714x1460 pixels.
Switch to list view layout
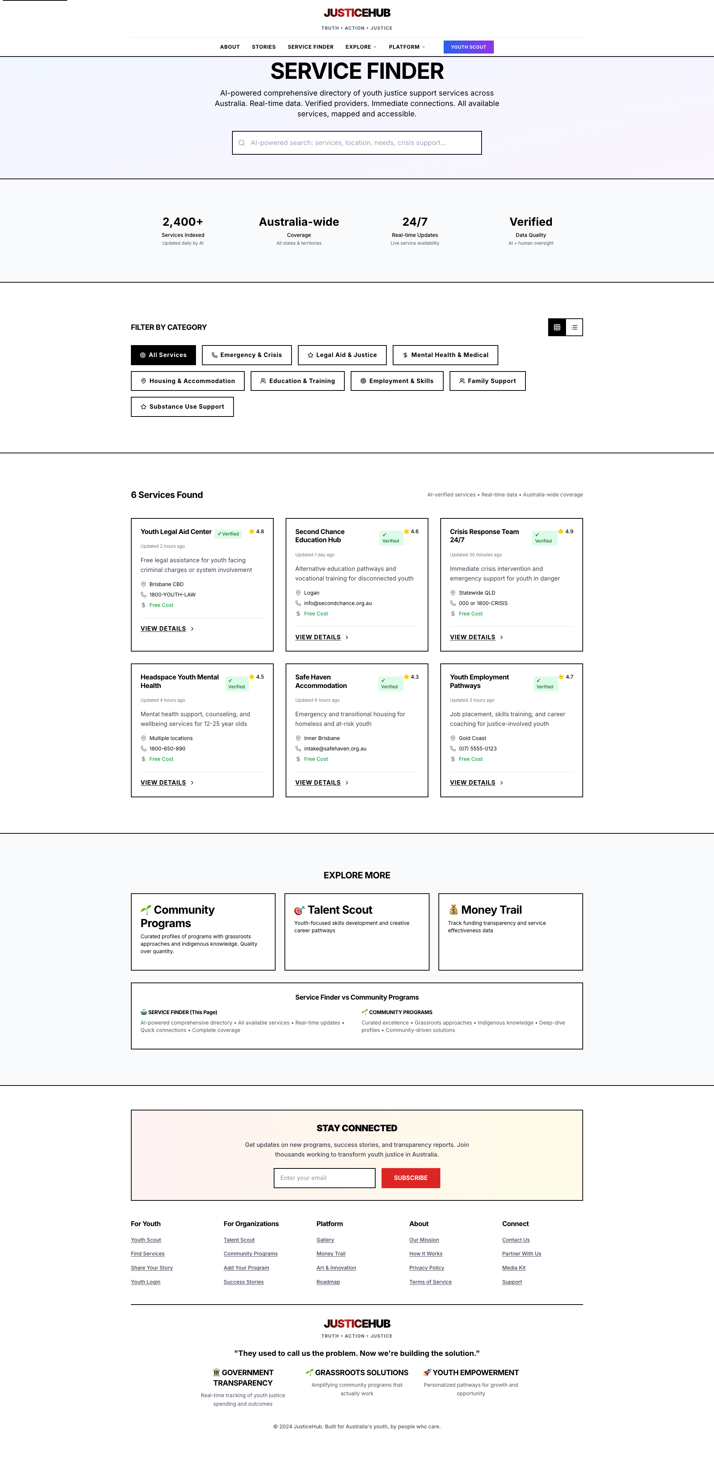click(574, 327)
